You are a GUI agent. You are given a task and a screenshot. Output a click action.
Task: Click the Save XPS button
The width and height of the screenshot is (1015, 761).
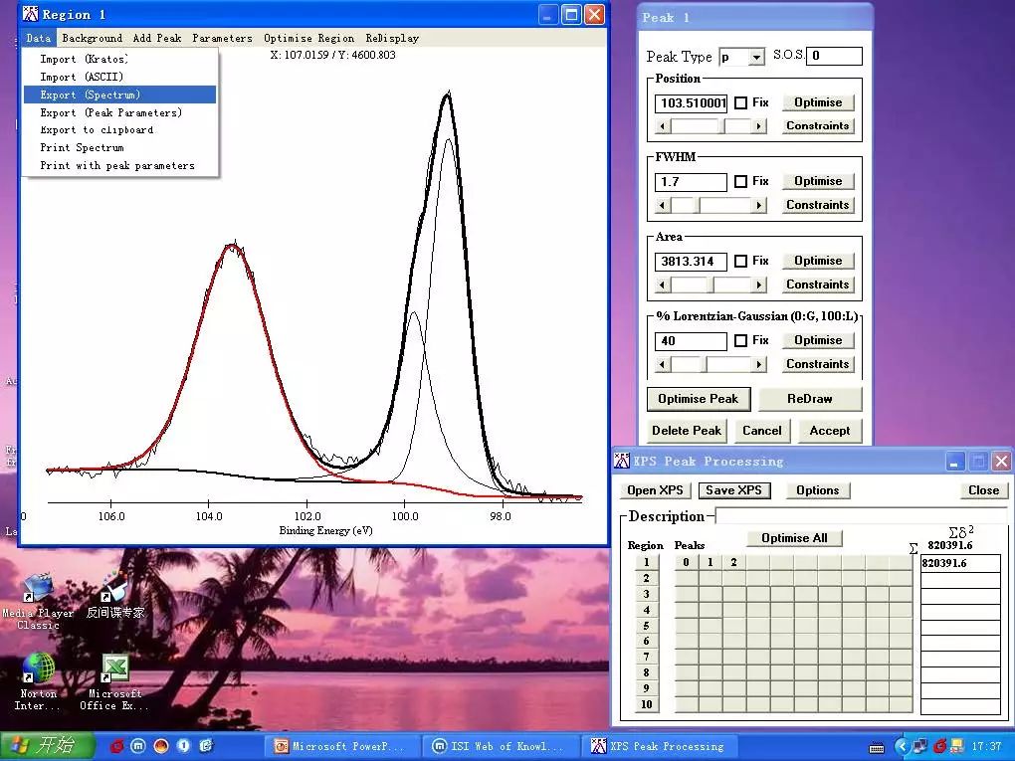(734, 490)
